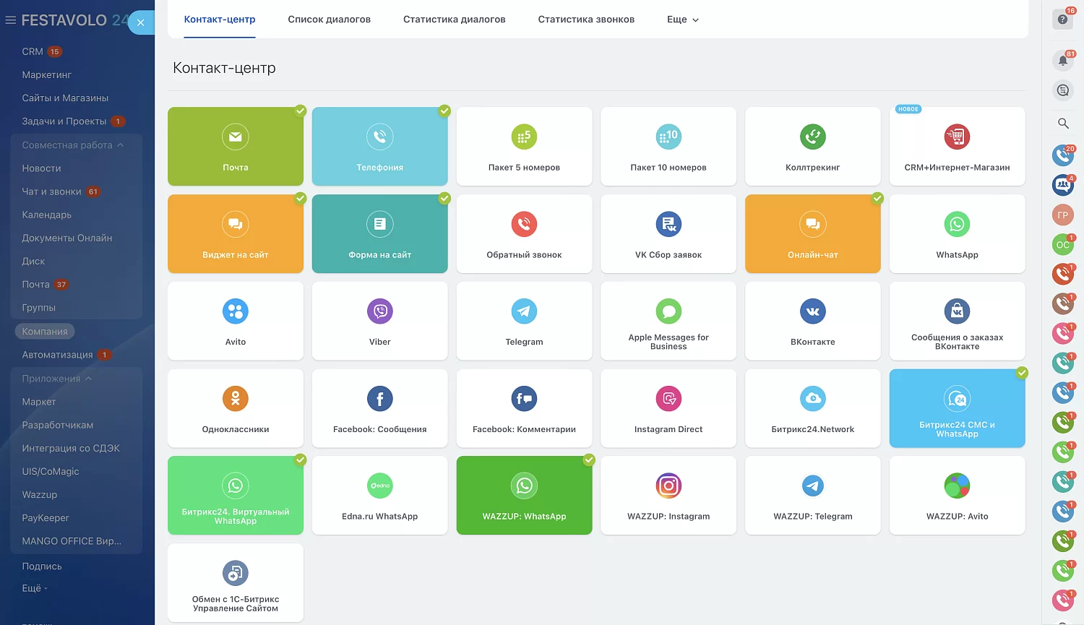Open the ГР user avatar
Viewport: 1084px width, 625px height.
tap(1062, 215)
